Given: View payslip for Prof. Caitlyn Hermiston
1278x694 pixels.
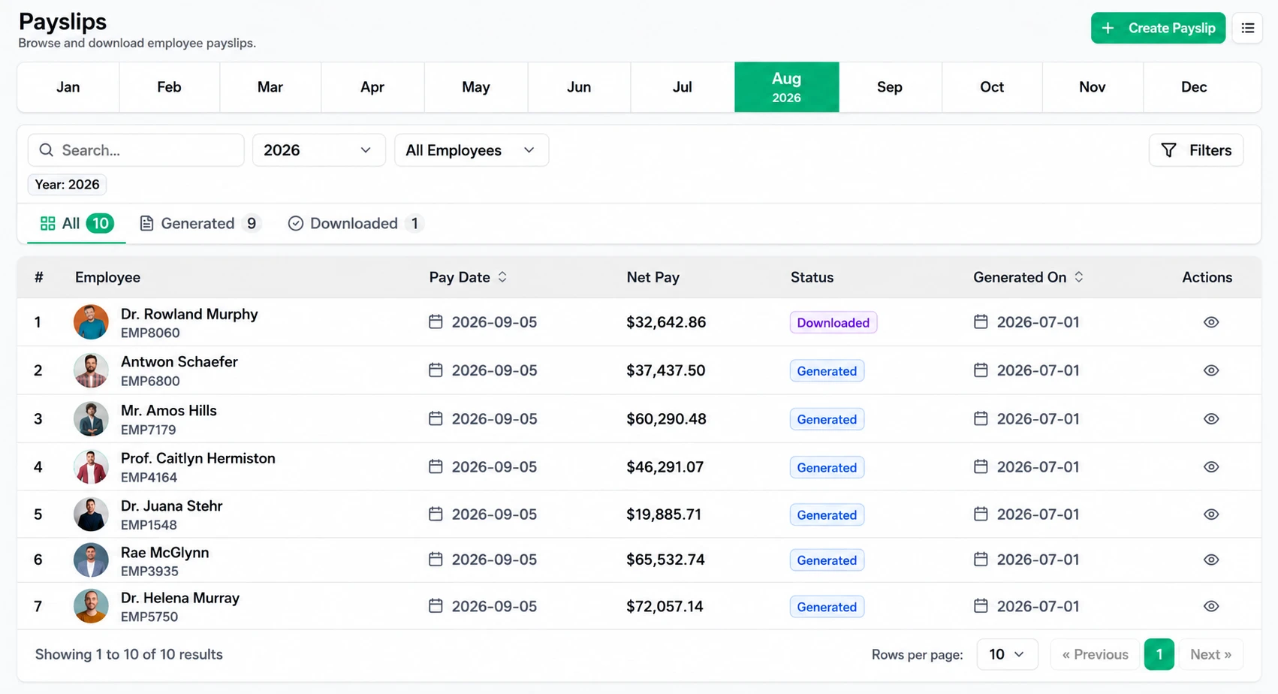Looking at the screenshot, I should 1210,467.
